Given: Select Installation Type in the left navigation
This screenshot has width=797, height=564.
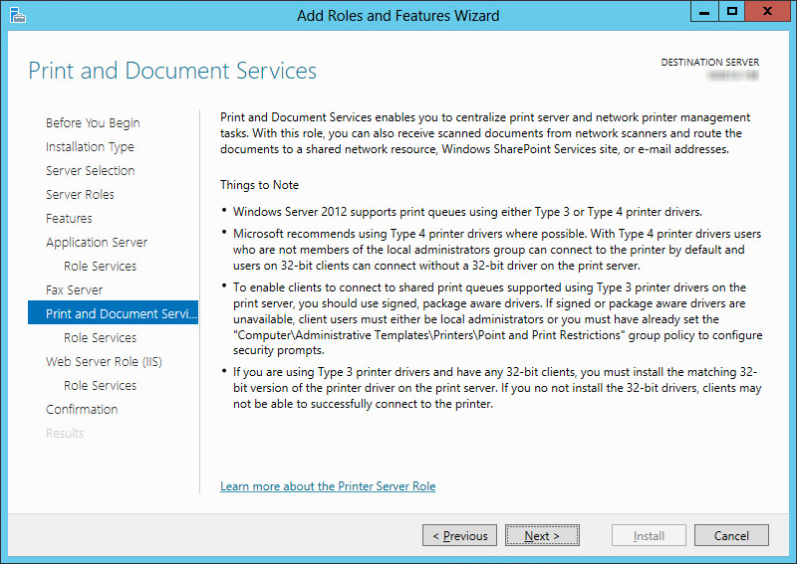Looking at the screenshot, I should (x=90, y=147).
